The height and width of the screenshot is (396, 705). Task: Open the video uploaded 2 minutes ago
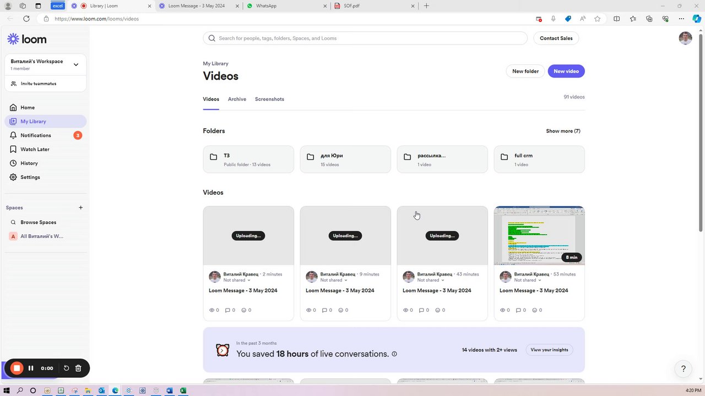(248, 235)
